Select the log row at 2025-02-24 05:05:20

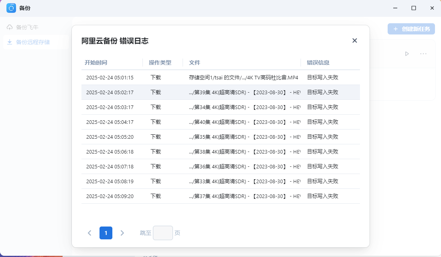point(221,137)
